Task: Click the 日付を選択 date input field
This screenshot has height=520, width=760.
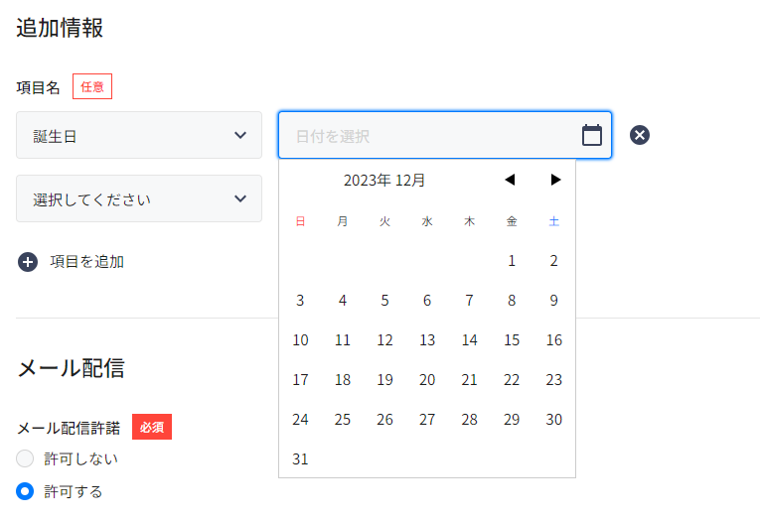Action: (x=445, y=135)
